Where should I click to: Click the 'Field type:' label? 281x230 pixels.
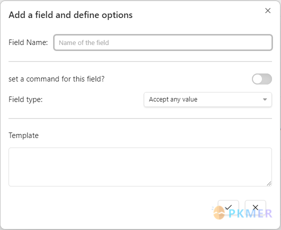pyautogui.click(x=26, y=99)
